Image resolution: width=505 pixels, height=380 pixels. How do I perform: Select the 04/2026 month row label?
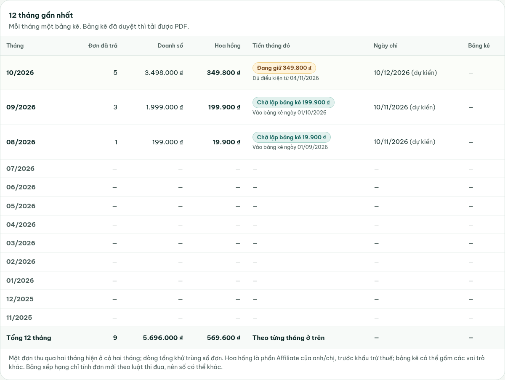(21, 225)
